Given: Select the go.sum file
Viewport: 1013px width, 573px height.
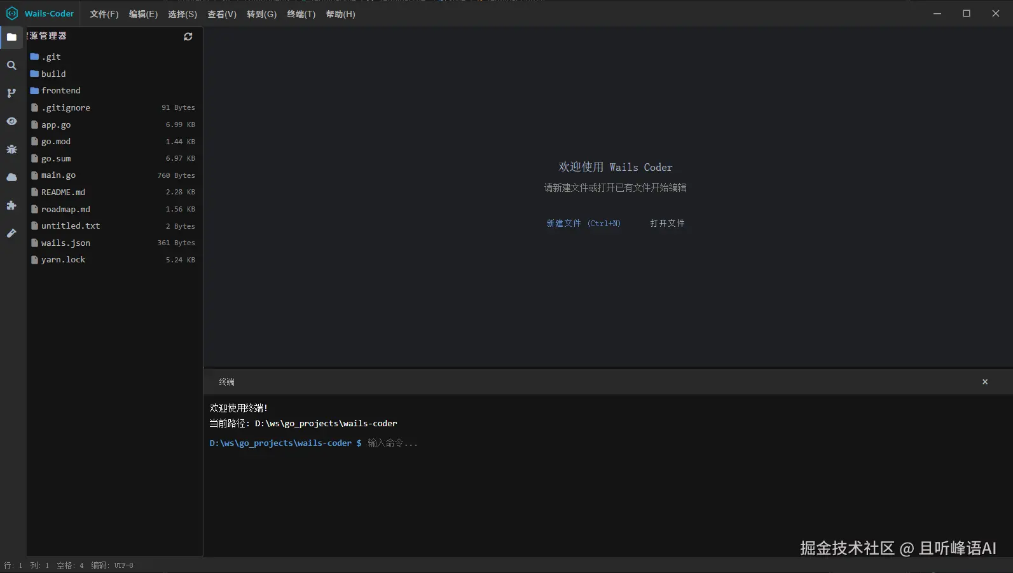Looking at the screenshot, I should (x=114, y=158).
